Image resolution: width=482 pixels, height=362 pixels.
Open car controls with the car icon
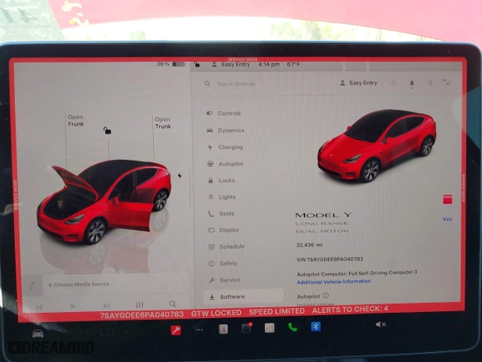click(37, 334)
